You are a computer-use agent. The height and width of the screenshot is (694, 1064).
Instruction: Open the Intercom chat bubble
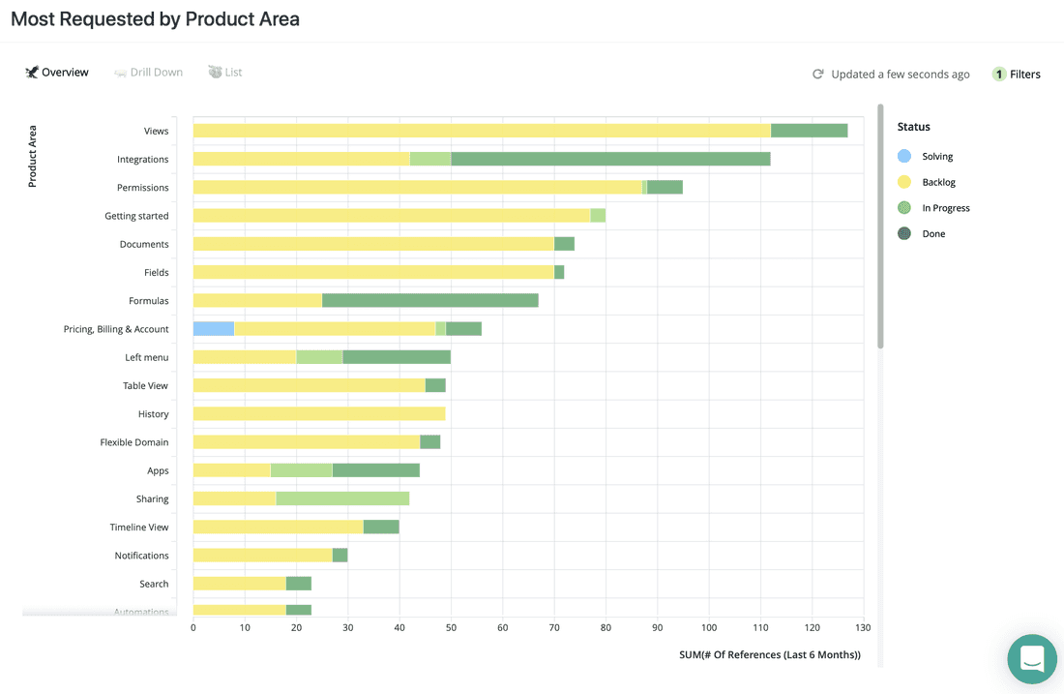click(1031, 659)
